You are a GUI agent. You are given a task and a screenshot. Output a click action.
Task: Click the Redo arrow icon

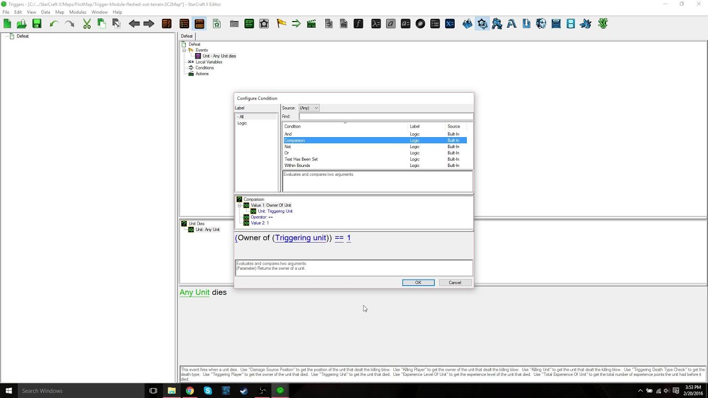(69, 24)
